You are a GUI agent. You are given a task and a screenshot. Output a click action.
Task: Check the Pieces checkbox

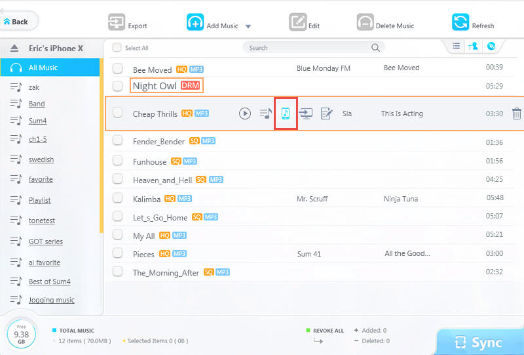tap(118, 253)
